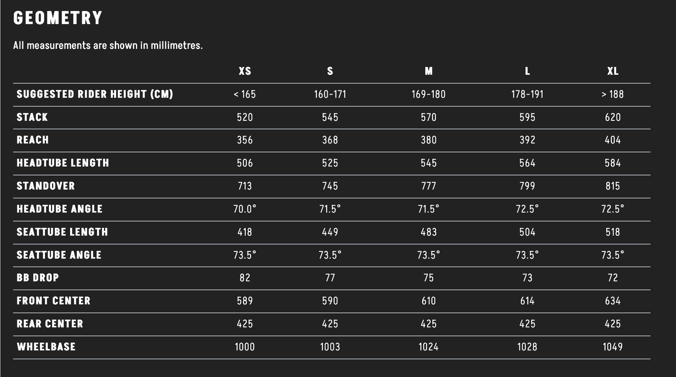Click the Suggested Rider Height row label
This screenshot has height=377, width=676.
click(95, 94)
